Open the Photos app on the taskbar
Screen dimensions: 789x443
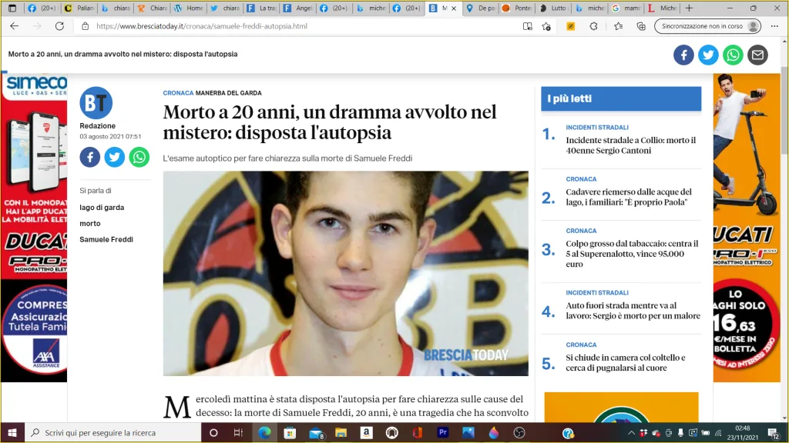(x=468, y=432)
